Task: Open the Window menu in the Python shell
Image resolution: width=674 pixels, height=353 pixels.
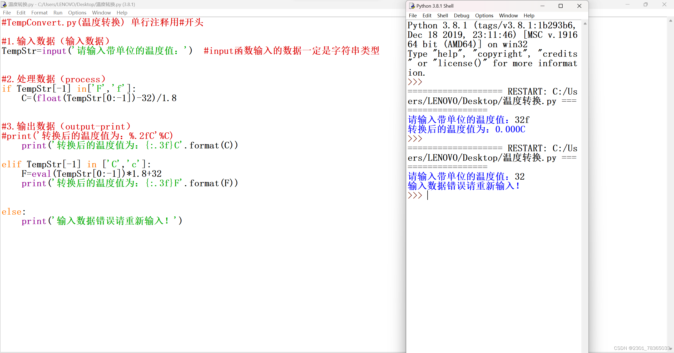Action: [x=508, y=15]
